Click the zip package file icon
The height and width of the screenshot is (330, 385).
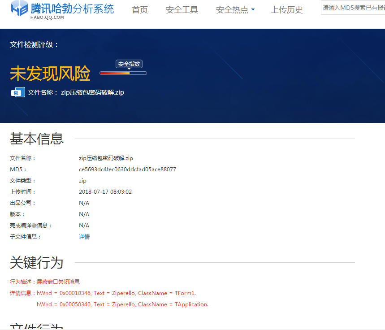coord(18,92)
